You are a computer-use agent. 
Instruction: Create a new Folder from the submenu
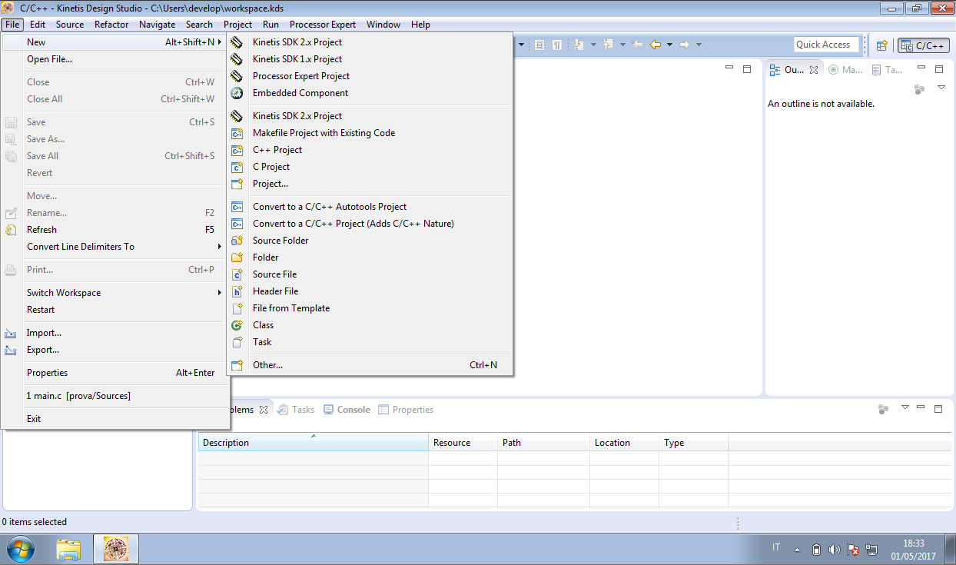370,258
